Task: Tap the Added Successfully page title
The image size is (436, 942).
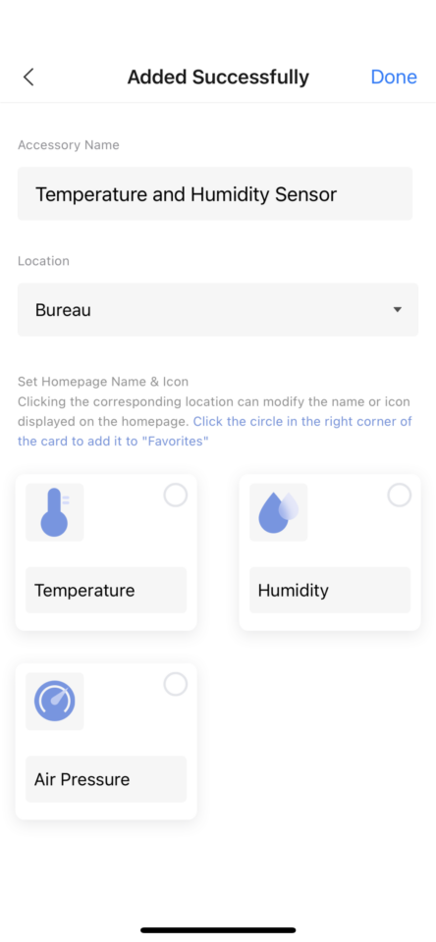Action: pyautogui.click(x=218, y=77)
